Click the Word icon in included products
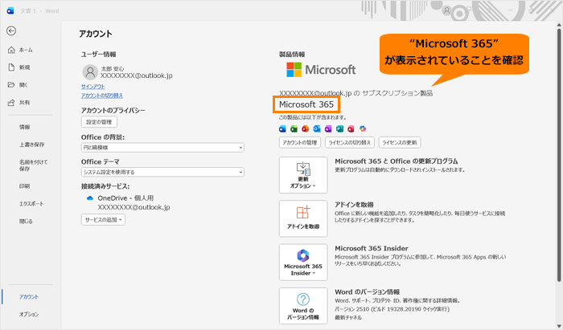The image size is (563, 330). [282, 128]
